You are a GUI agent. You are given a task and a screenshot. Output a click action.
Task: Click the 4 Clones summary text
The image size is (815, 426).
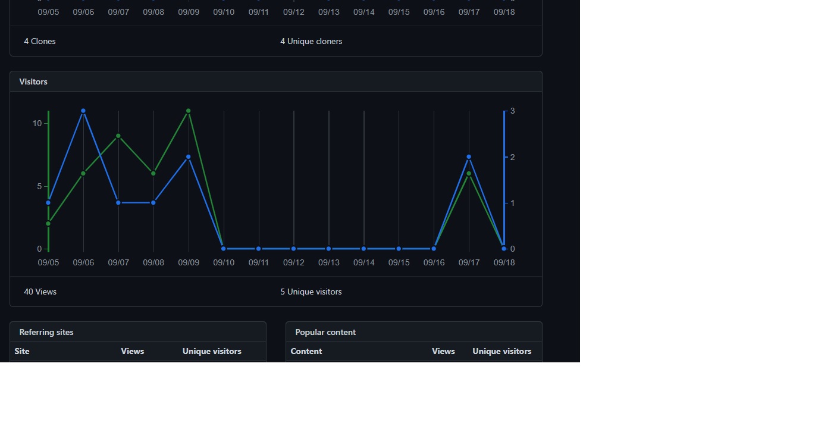[x=39, y=41]
